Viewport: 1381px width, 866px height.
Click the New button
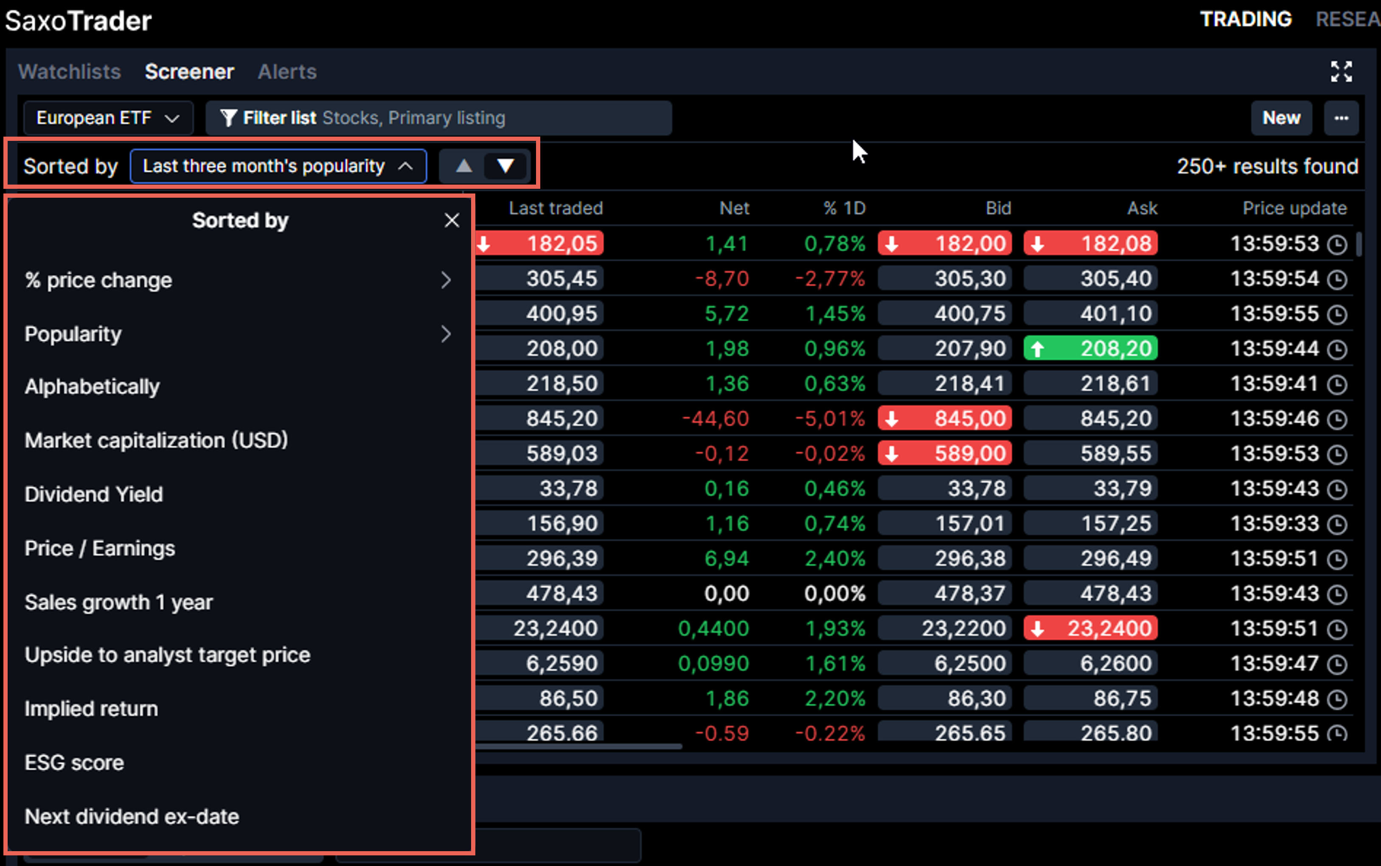coord(1281,118)
